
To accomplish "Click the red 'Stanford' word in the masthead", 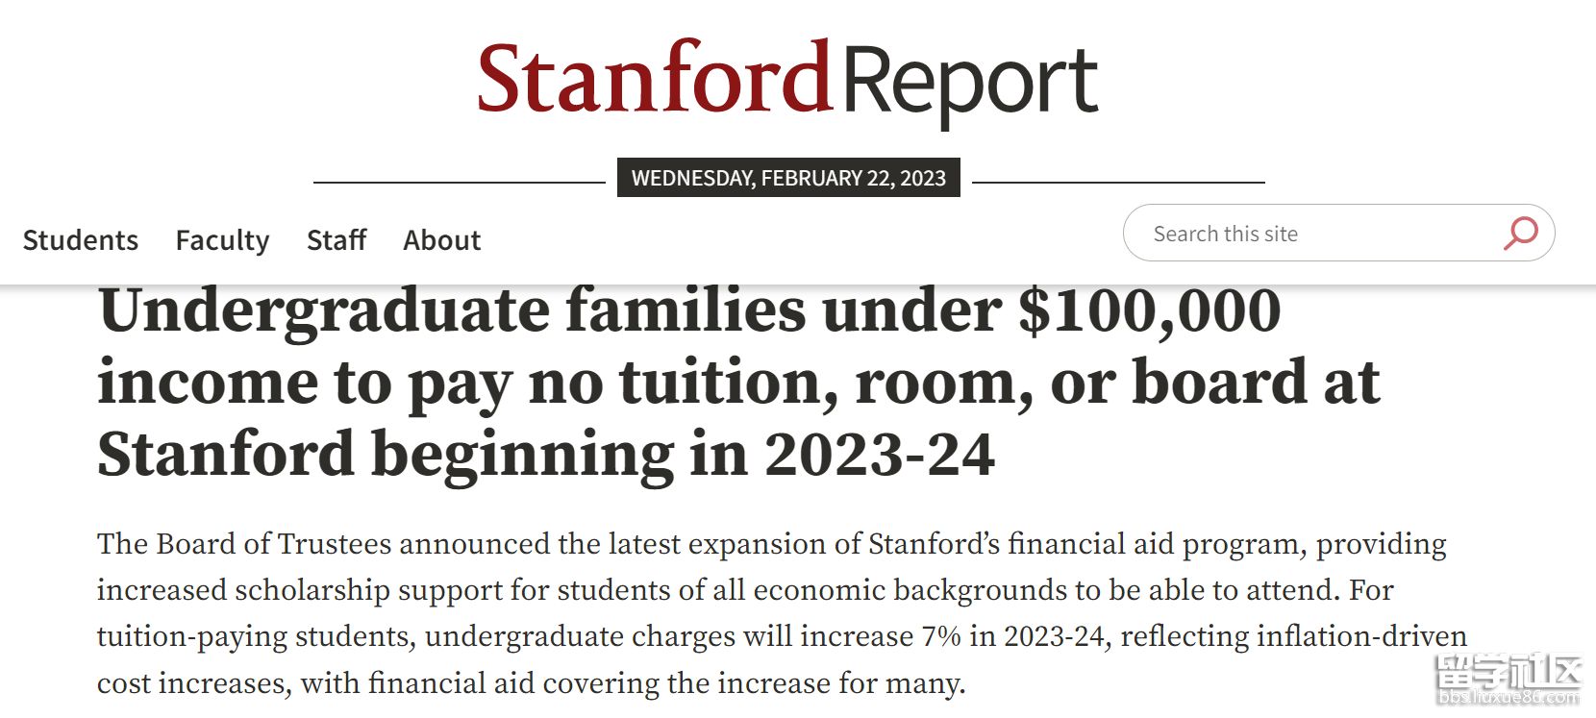I will (x=654, y=77).
